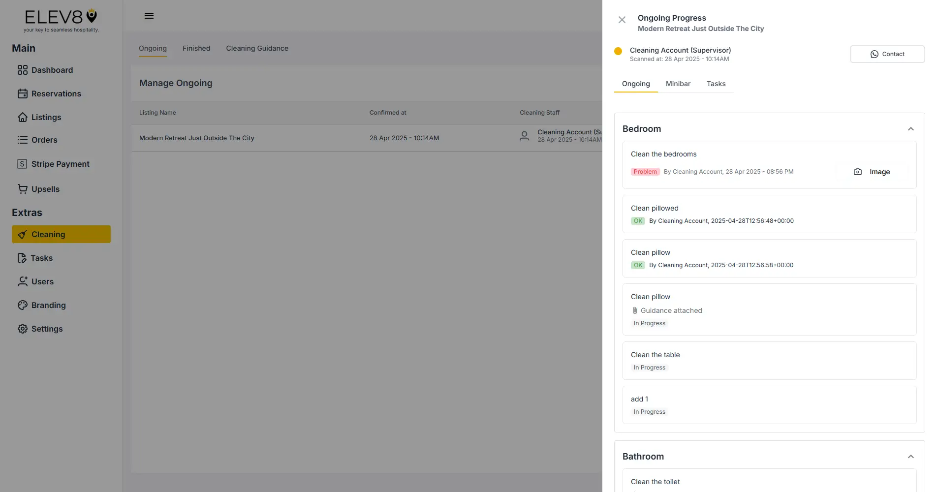The width and height of the screenshot is (937, 492).
Task: Open Stripe Payment via its icon
Action: click(22, 163)
